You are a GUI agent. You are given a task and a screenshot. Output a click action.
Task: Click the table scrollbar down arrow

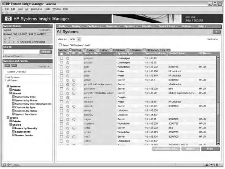click(x=218, y=143)
